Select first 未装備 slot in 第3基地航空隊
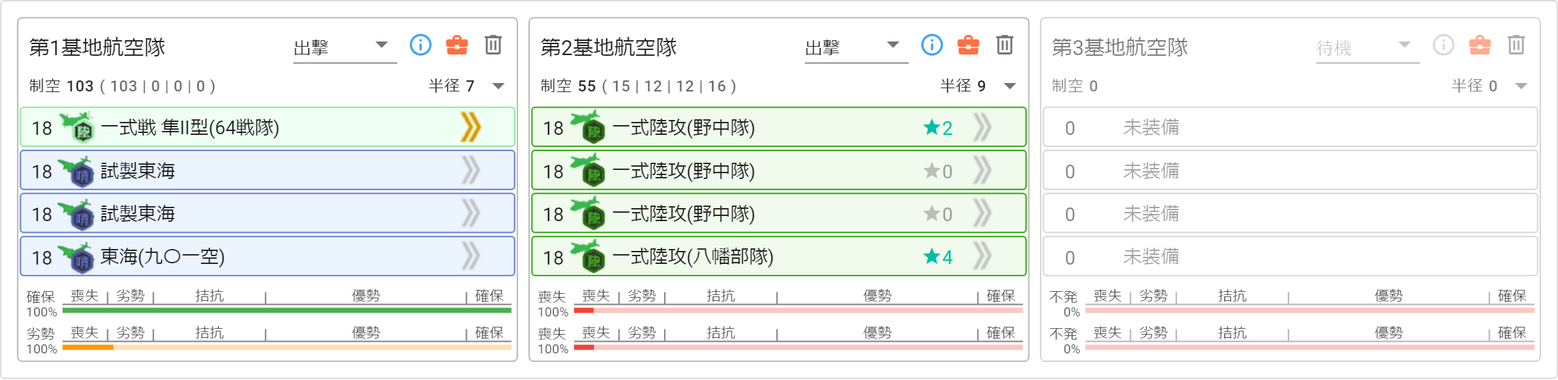This screenshot has height=380, width=1558. click(x=1291, y=127)
